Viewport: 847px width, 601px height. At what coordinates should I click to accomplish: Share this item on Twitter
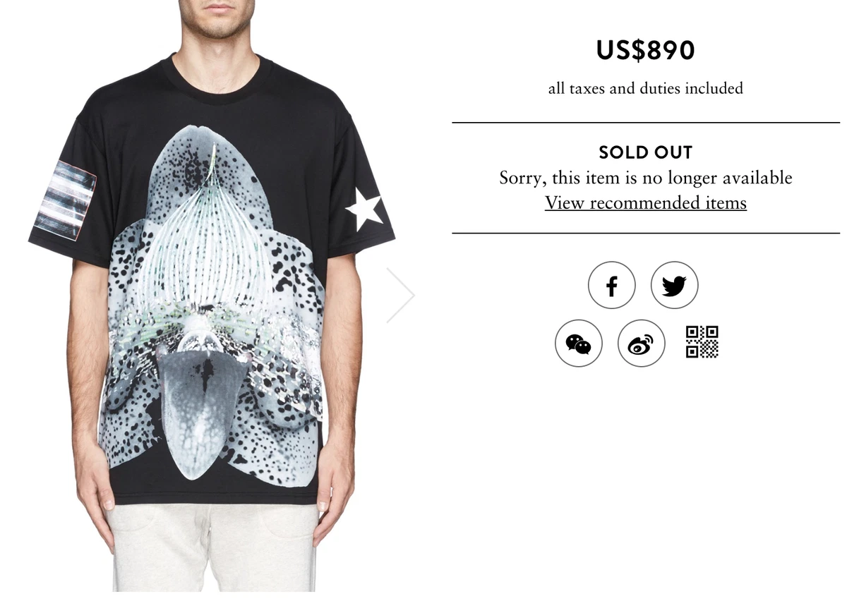(x=674, y=285)
